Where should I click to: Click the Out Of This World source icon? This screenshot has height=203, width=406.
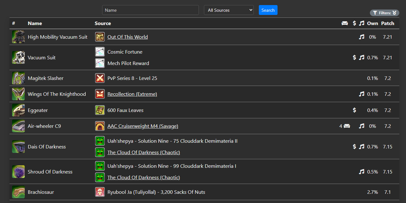(x=100, y=37)
